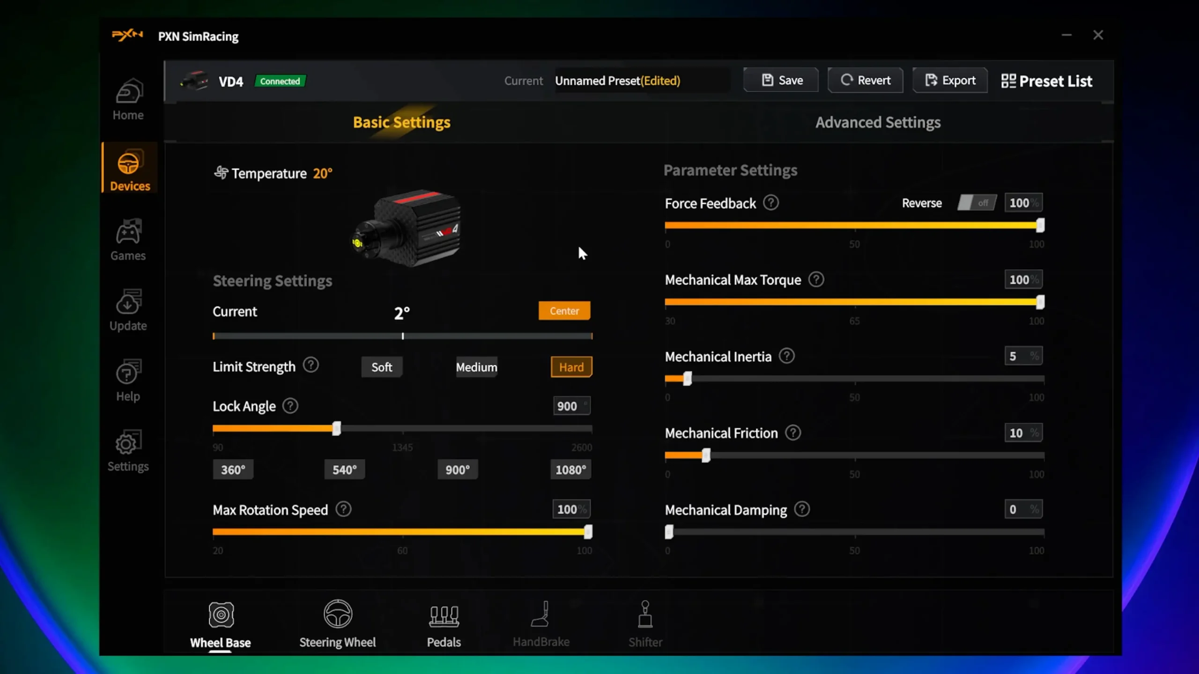Click the Max Rotation Speed slider handle

pos(588,532)
